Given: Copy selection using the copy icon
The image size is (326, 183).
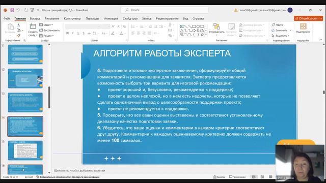Looking at the screenshot, I should (x=18, y=30).
